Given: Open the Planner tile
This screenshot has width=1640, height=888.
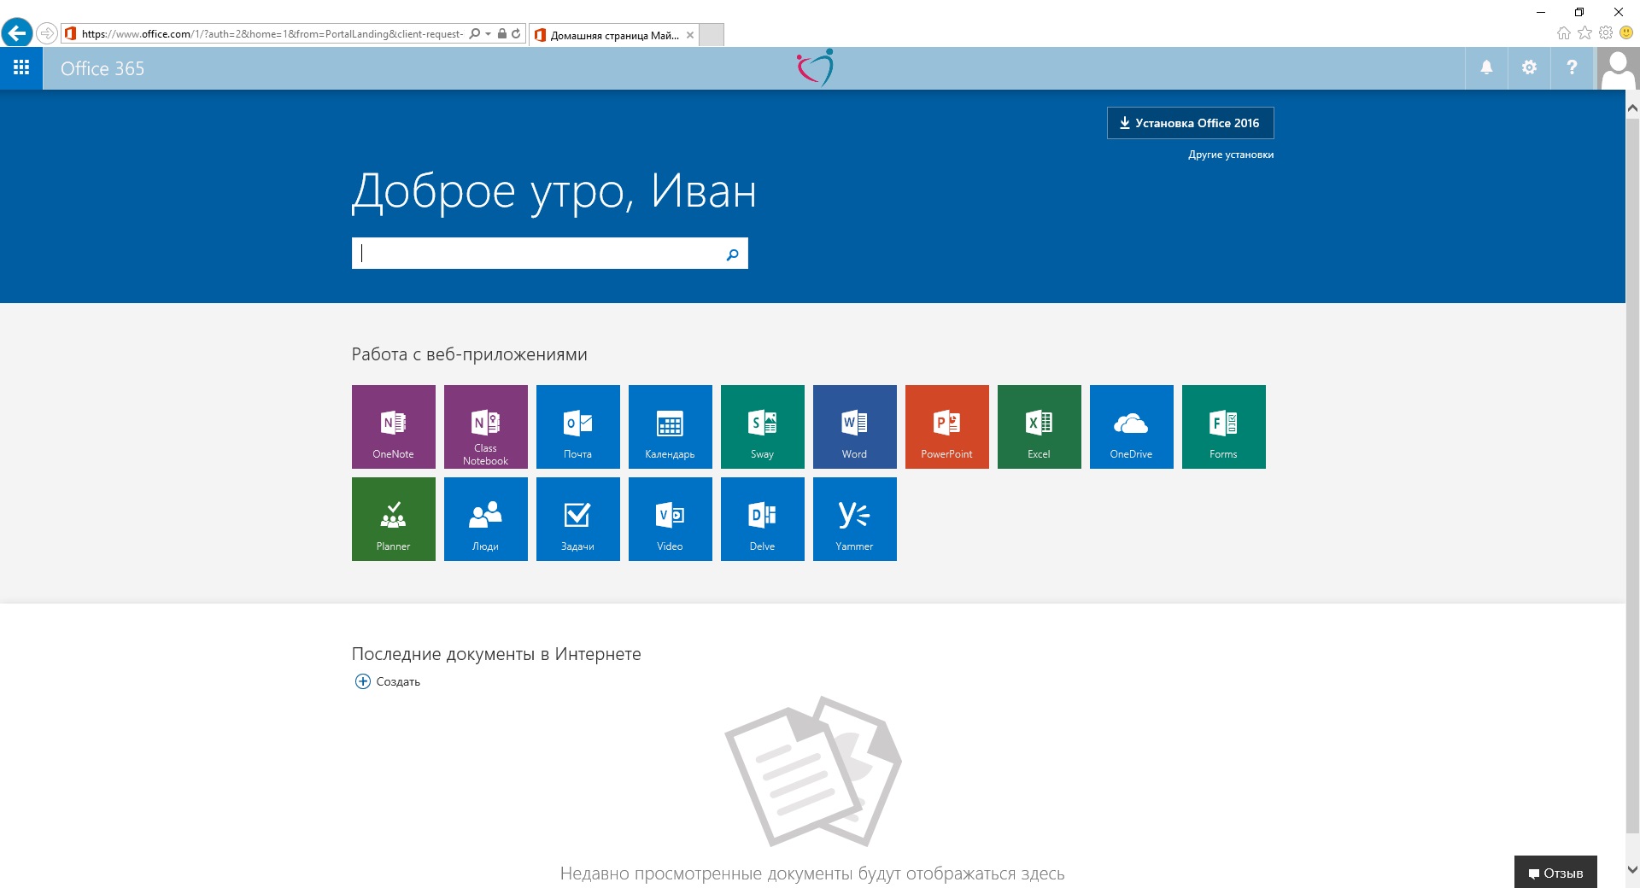Looking at the screenshot, I should tap(393, 518).
